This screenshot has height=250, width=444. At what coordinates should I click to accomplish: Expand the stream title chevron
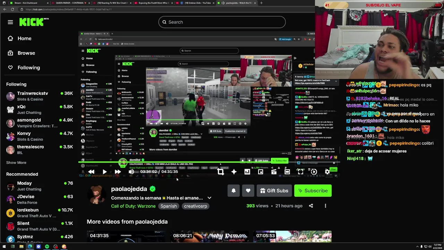pos(209,198)
